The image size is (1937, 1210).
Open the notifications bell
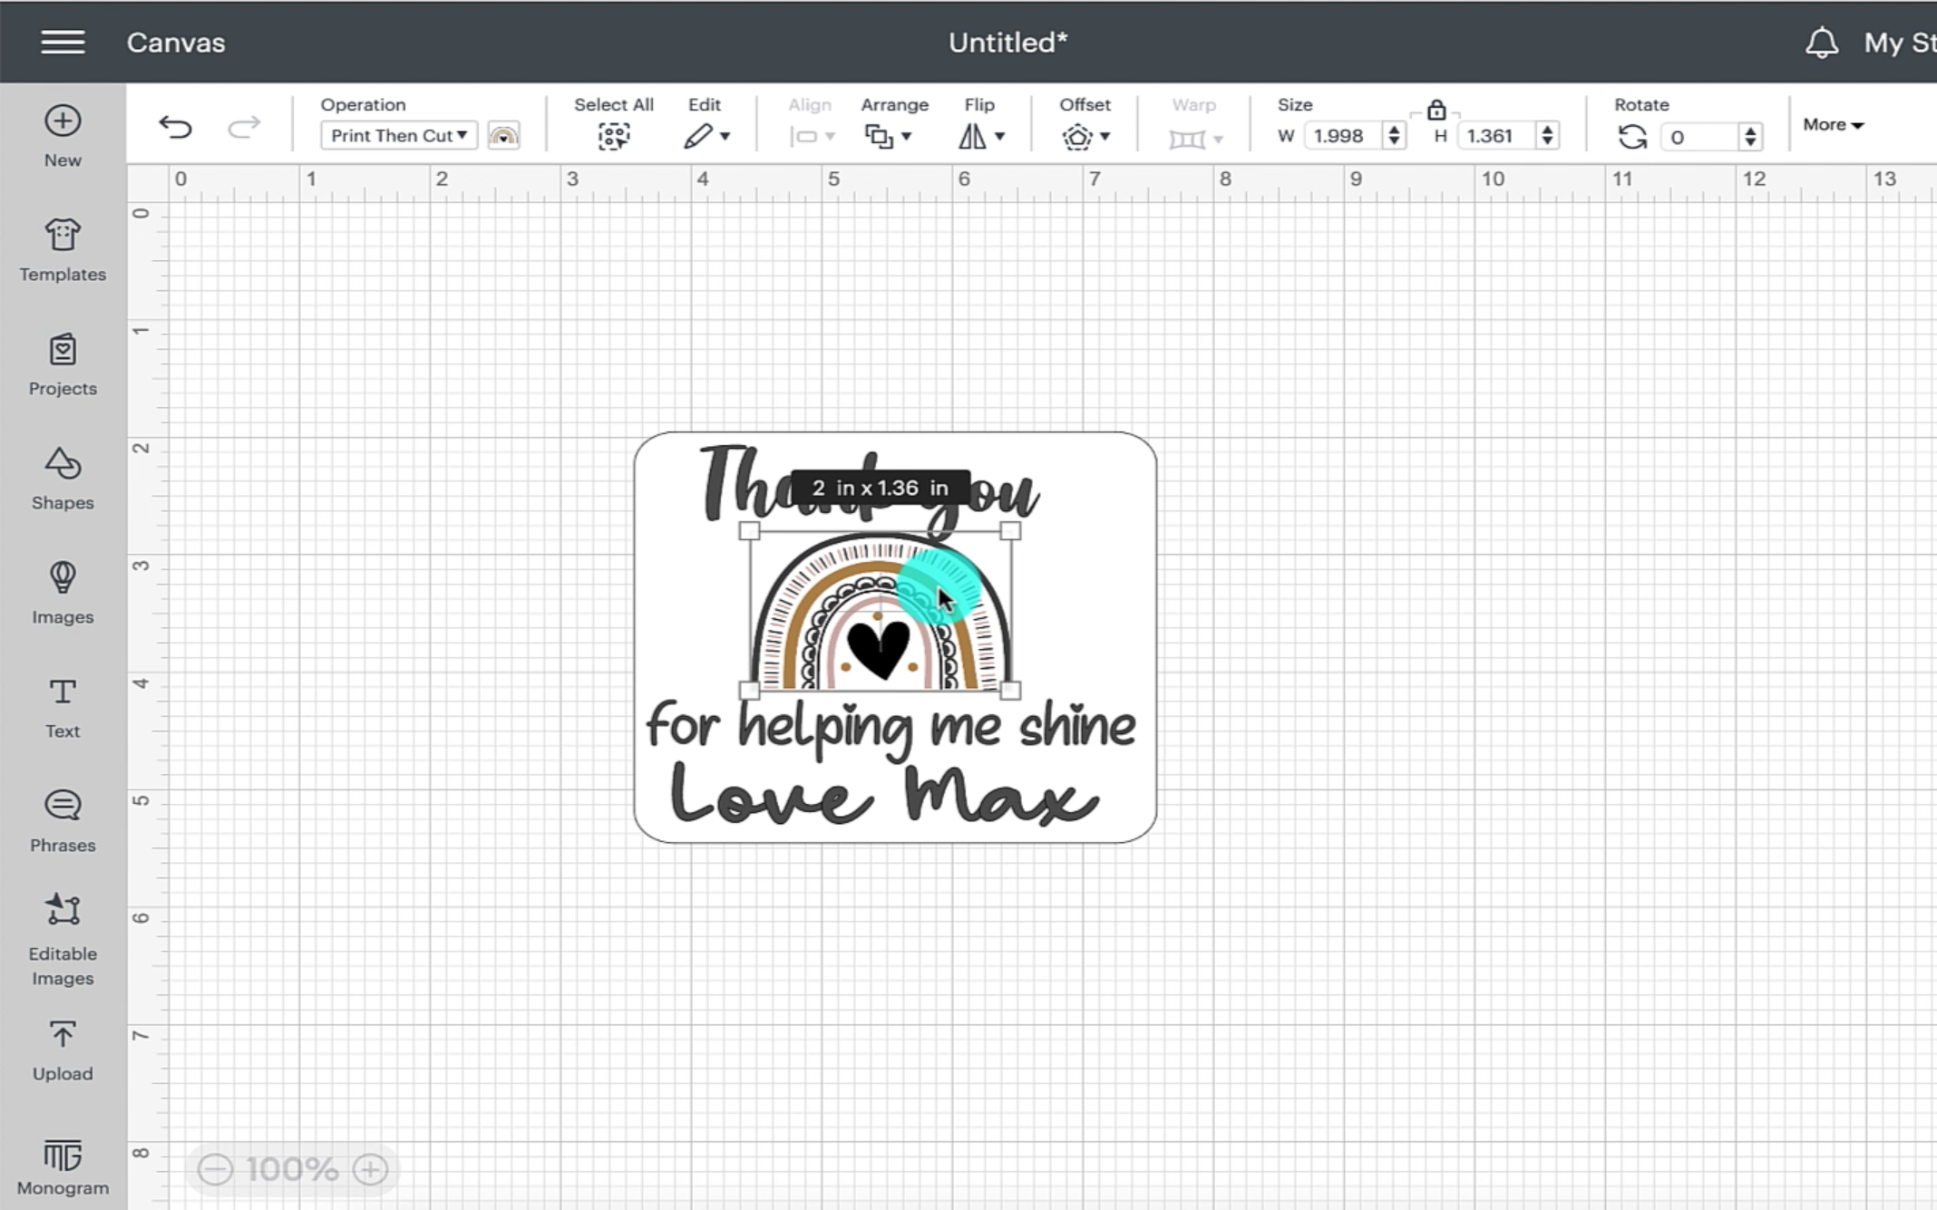[x=1821, y=43]
